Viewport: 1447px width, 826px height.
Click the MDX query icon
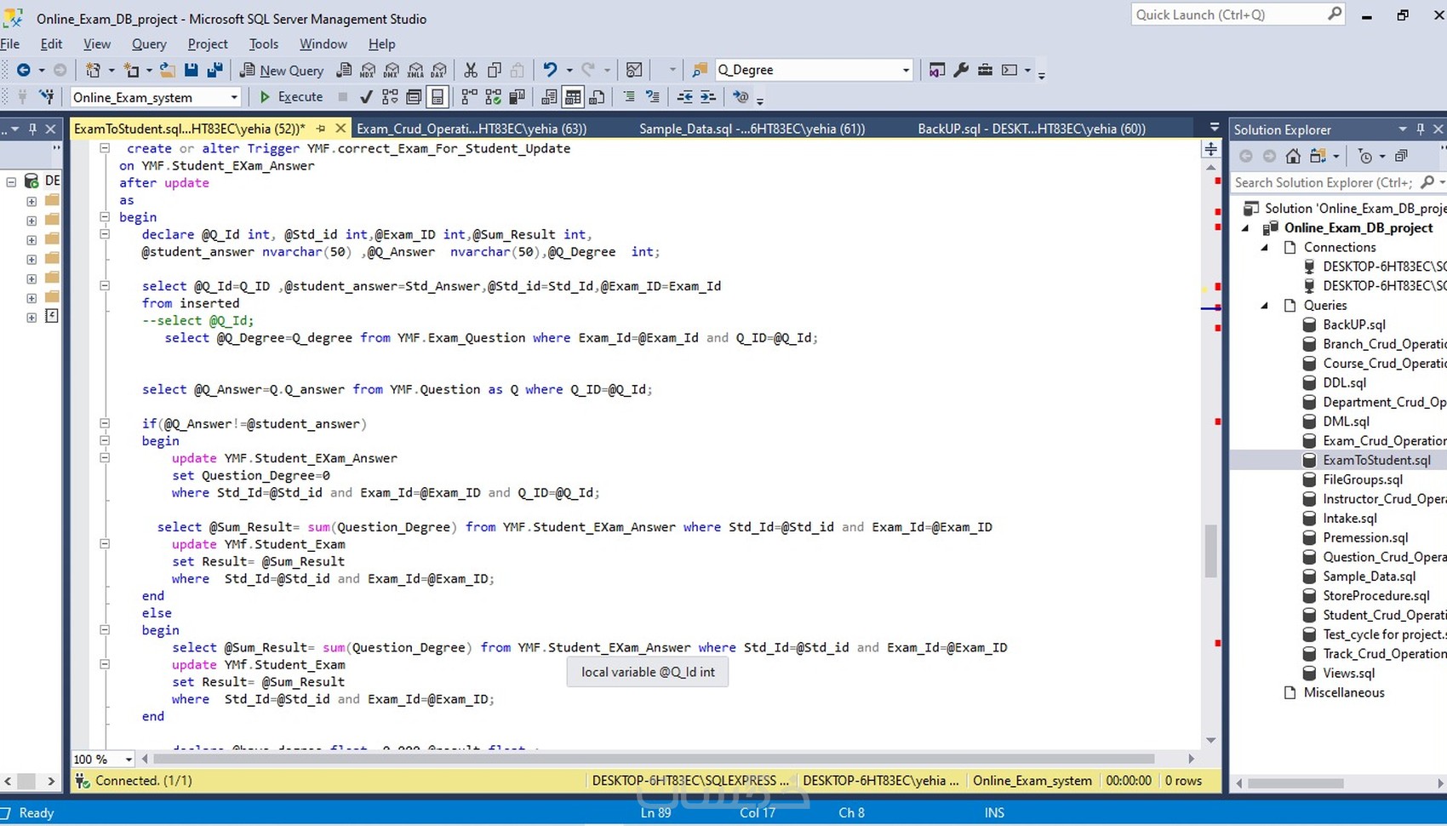click(368, 70)
